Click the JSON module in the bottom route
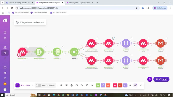 [x=126, y=60]
